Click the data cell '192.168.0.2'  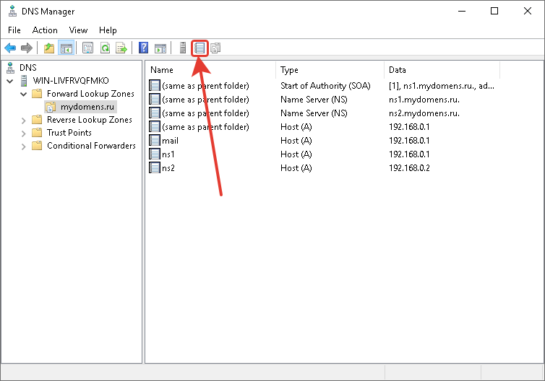pyautogui.click(x=409, y=168)
